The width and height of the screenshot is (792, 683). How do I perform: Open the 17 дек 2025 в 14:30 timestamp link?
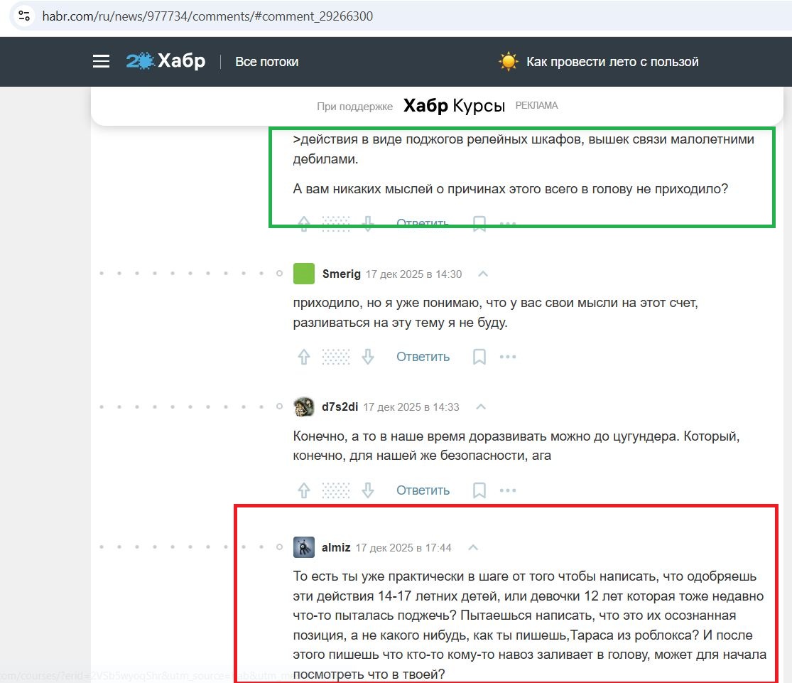[x=413, y=274]
